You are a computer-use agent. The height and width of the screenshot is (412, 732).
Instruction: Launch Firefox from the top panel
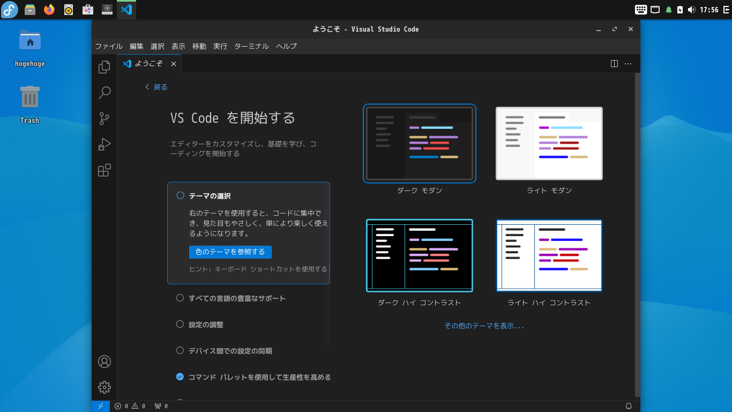click(49, 10)
